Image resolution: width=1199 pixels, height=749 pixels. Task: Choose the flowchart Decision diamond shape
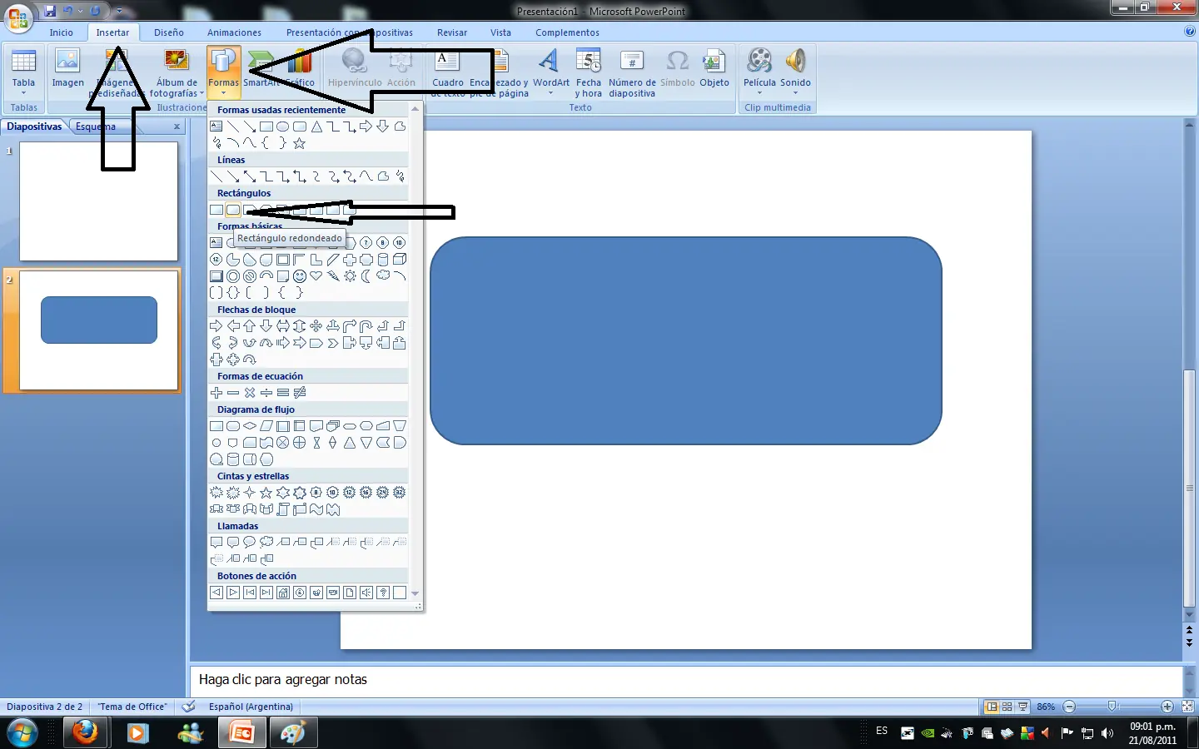tap(250, 426)
